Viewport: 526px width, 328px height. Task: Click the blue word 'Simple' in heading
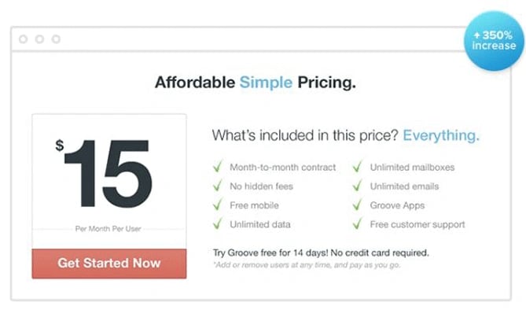[x=266, y=82]
